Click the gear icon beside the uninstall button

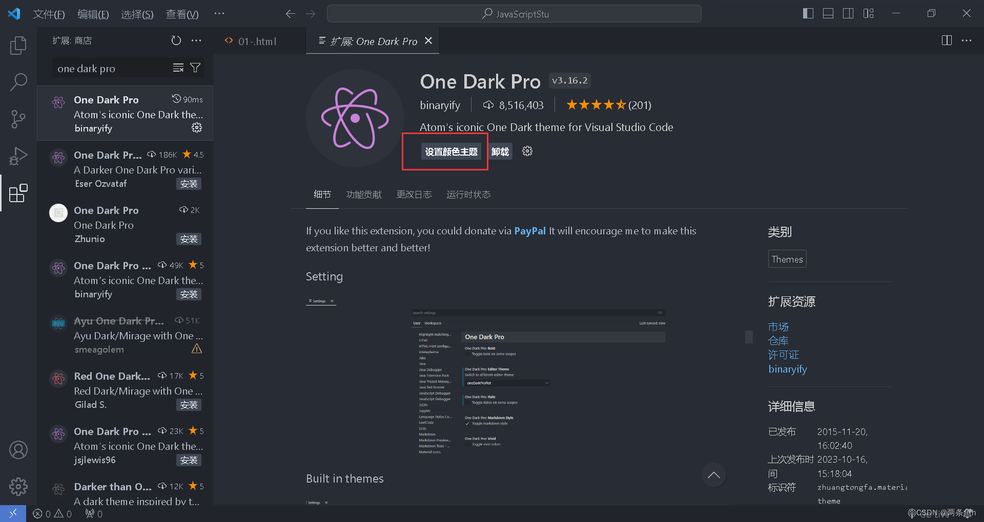click(x=527, y=151)
